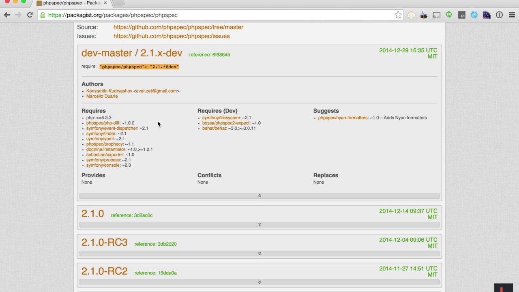Image resolution: width=519 pixels, height=292 pixels.
Task: Click the 2.1.0-RC2 version heading
Action: click(x=105, y=271)
